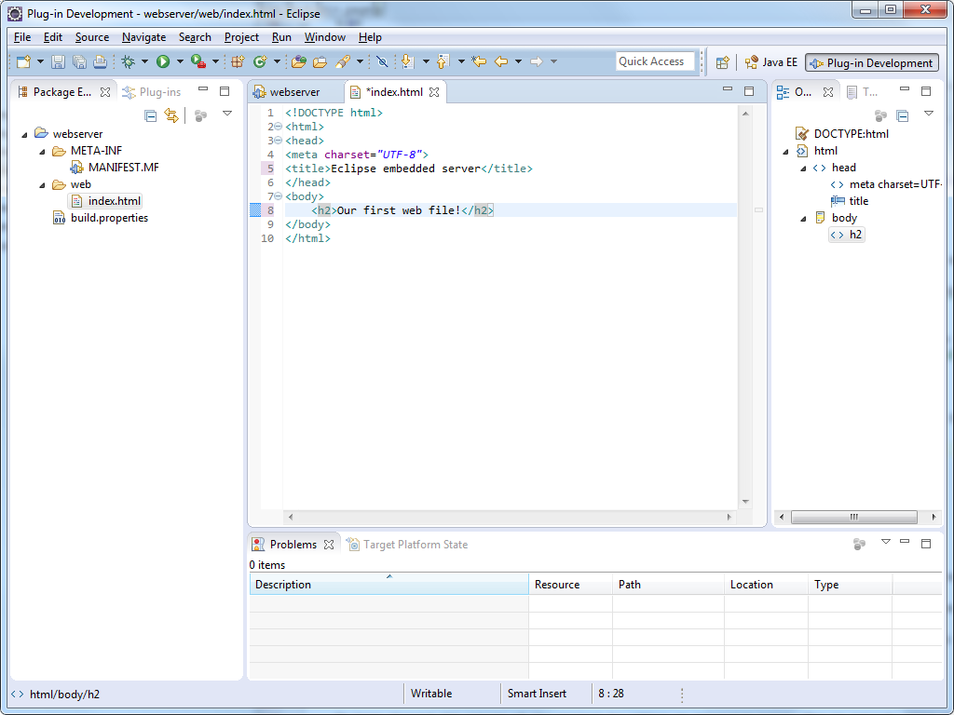
Task: Click the Save icon in the toolbar
Action: [x=58, y=61]
